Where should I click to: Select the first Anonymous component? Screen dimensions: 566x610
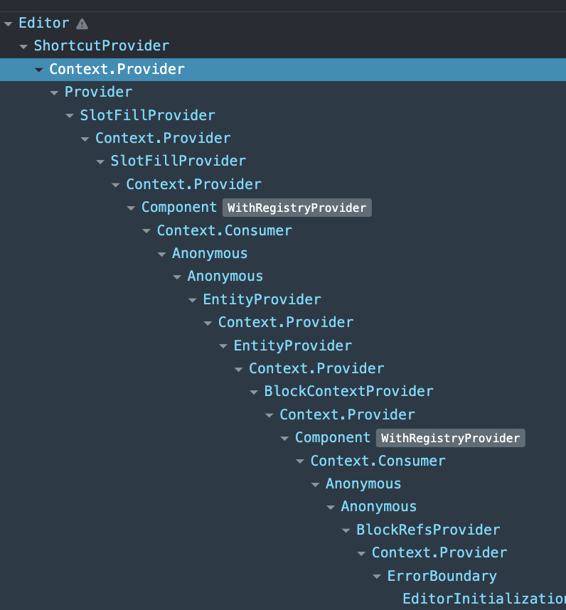[209, 253]
